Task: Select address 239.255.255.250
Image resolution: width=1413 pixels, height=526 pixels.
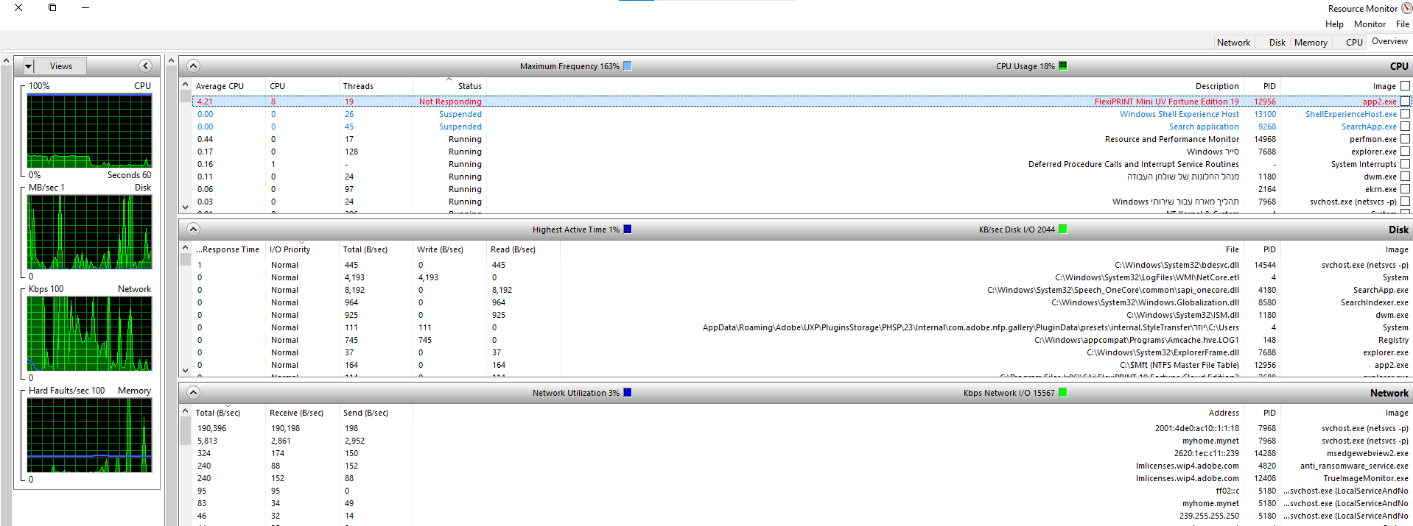Action: click(1209, 516)
